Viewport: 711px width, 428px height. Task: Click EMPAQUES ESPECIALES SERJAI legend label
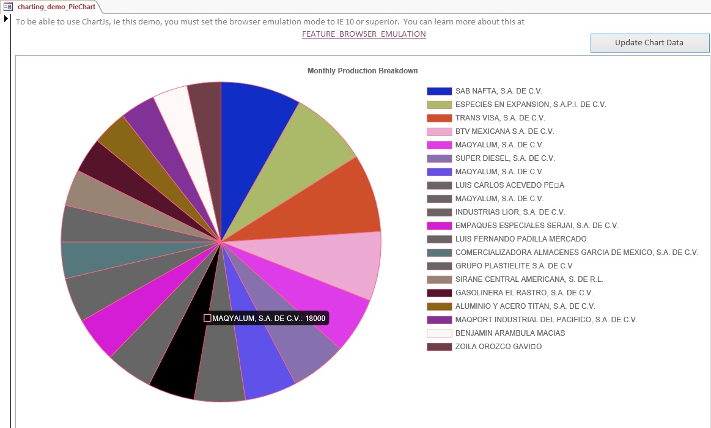click(x=537, y=226)
